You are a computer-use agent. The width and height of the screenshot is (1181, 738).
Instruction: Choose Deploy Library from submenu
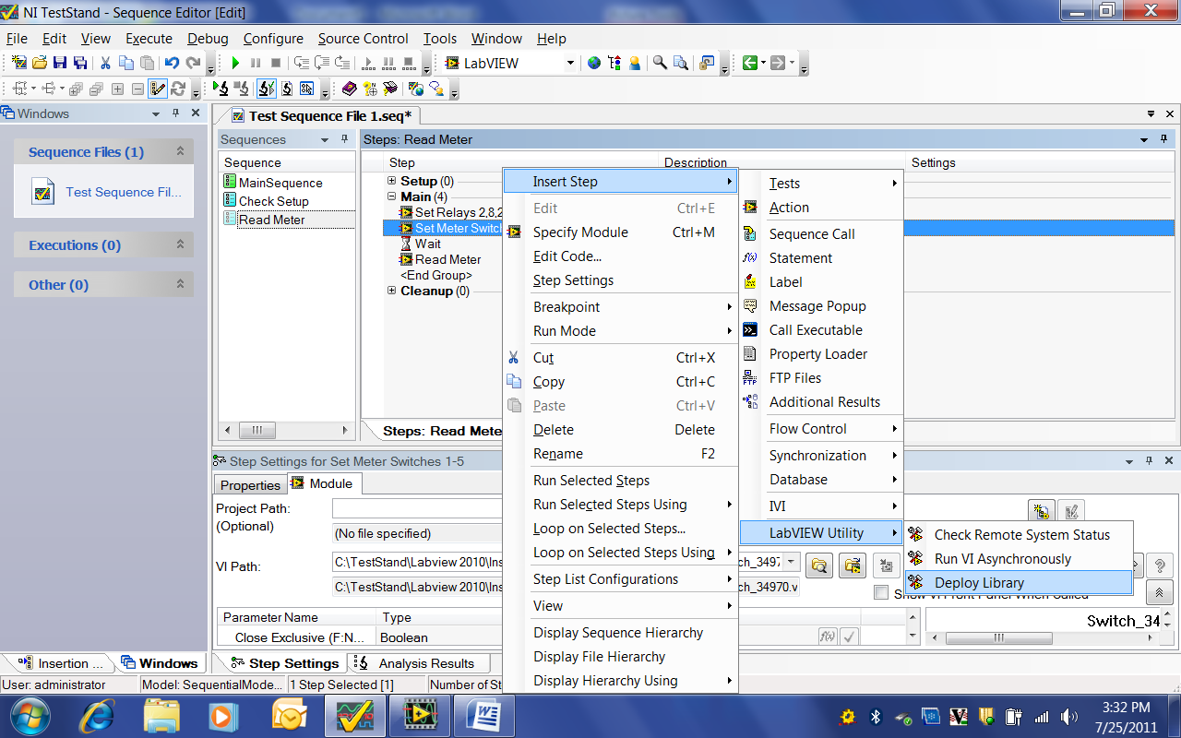1018,582
